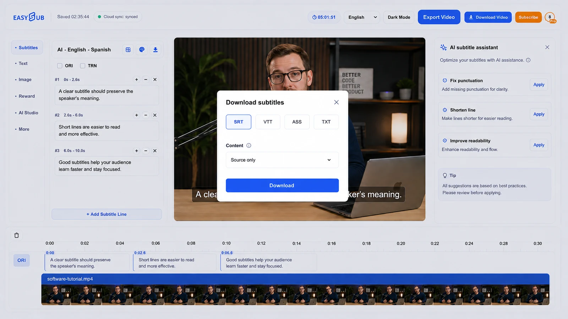Viewport: 568px width, 319px height.
Task: Open the Text sidebar tab
Action: [23, 63]
